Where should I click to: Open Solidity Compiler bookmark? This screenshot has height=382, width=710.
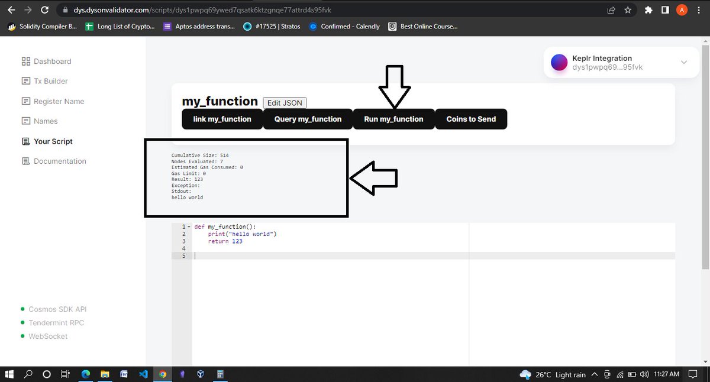[42, 26]
